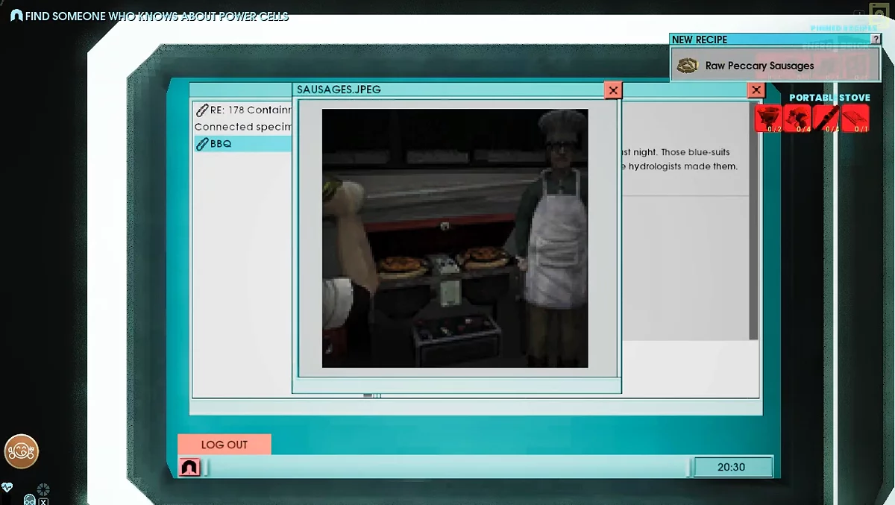Click the LOG OUT button
895x505 pixels.
pos(224,445)
